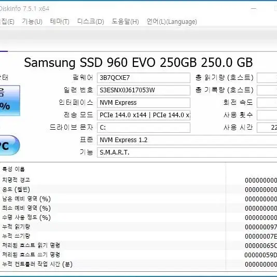Click the 특성 이름 column header
The width and height of the screenshot is (277, 277).
pyautogui.click(x=13, y=169)
